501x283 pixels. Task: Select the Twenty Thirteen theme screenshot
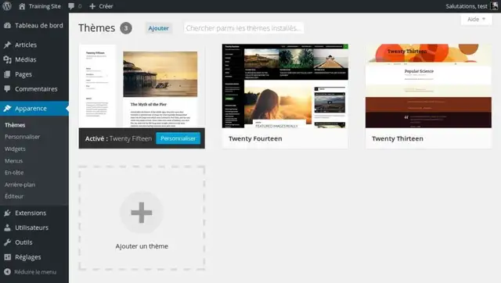(428, 86)
